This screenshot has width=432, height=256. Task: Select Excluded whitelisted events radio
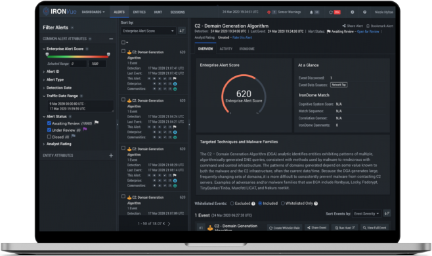(x=232, y=203)
